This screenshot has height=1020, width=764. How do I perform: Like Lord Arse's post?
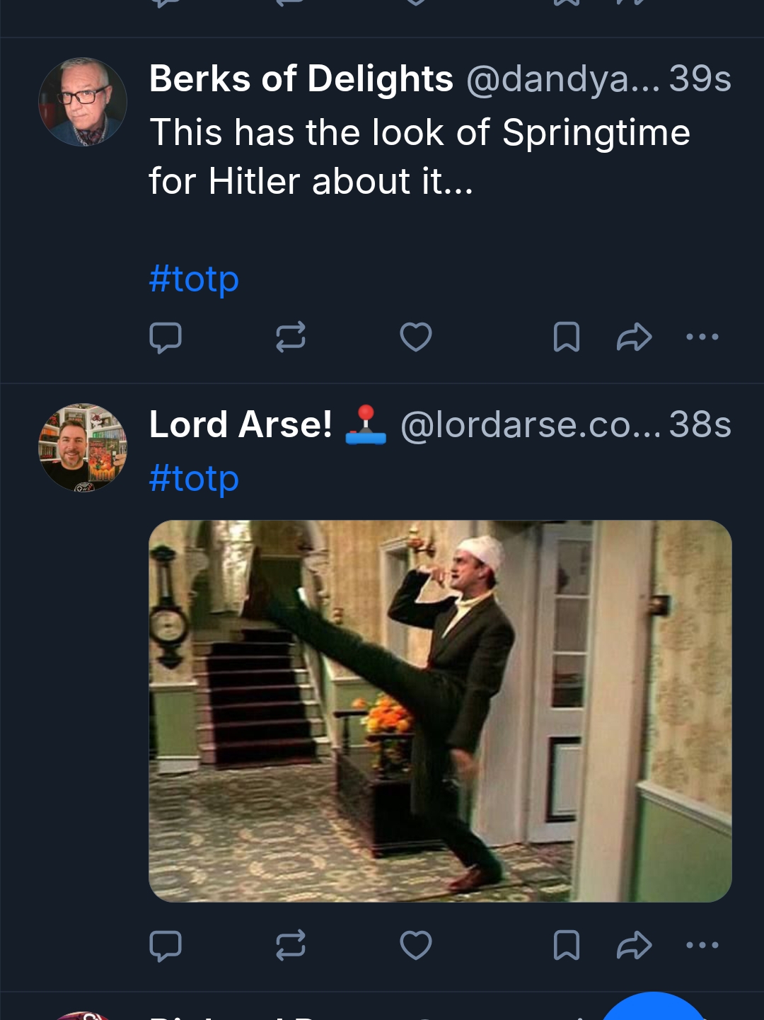[415, 945]
